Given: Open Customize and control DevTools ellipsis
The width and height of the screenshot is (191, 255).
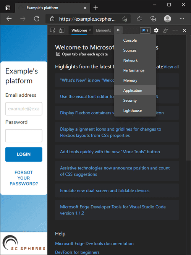Looking at the screenshot, I should [x=175, y=31].
